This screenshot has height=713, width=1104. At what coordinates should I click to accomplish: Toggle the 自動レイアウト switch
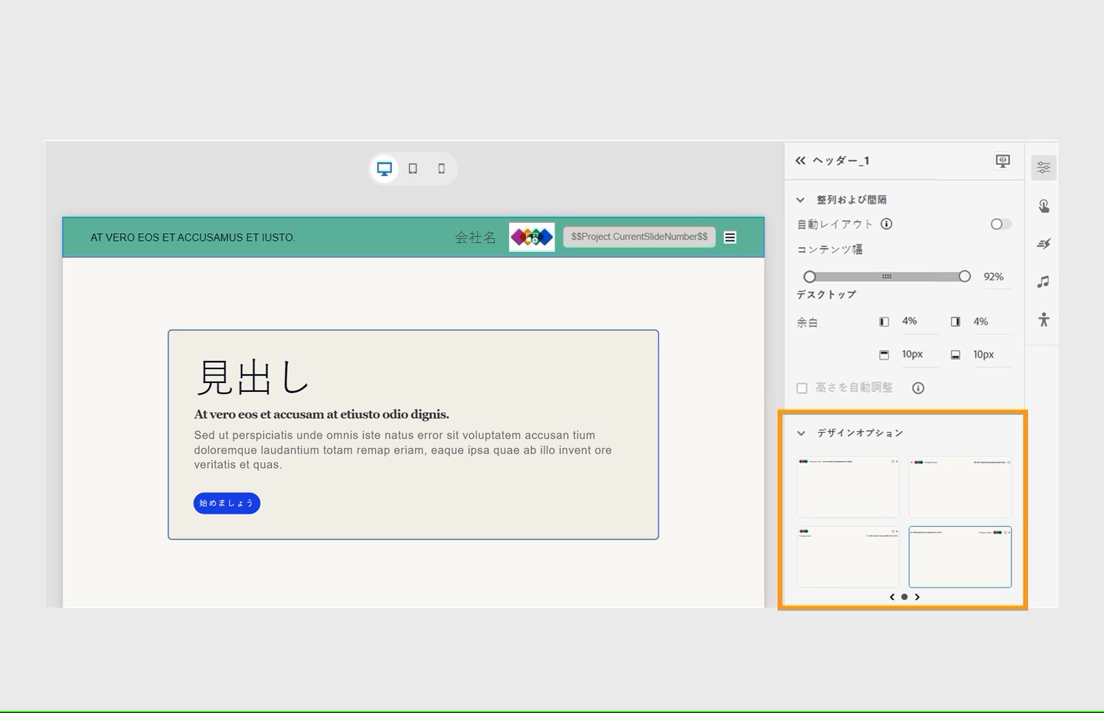1000,224
